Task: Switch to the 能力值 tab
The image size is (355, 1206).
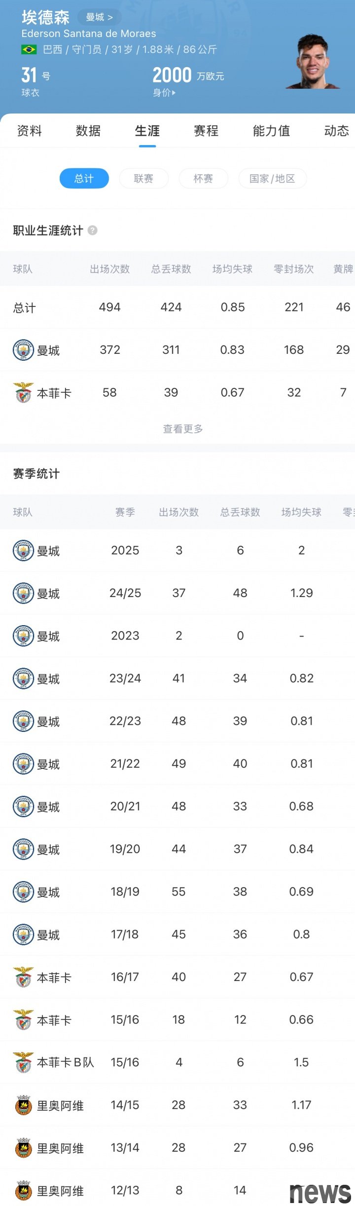Action: [271, 131]
